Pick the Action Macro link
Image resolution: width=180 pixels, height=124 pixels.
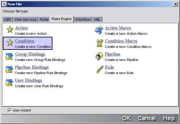click(118, 28)
